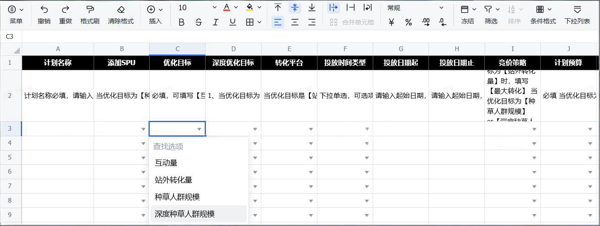Click the percent format icon
Viewport: 600px width, 226px height.
pos(409,23)
